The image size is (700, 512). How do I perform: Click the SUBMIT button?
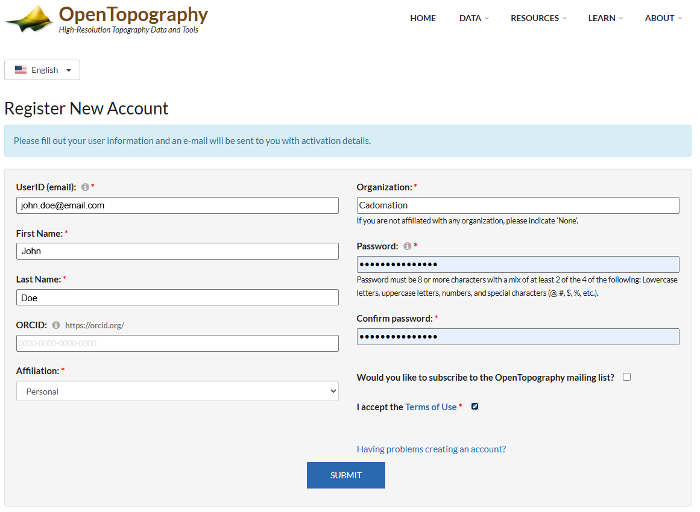pyautogui.click(x=346, y=475)
